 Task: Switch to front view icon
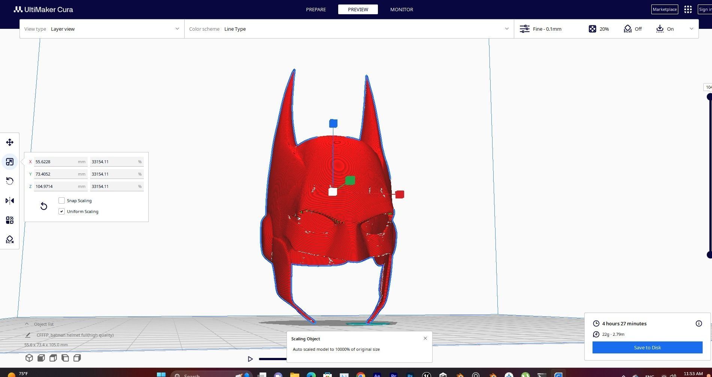click(x=41, y=358)
